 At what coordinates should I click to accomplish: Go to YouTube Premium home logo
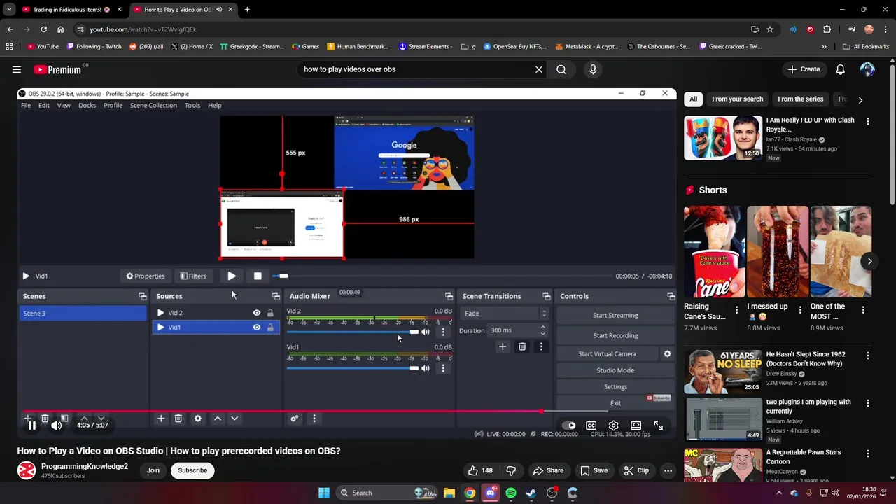coord(57,69)
